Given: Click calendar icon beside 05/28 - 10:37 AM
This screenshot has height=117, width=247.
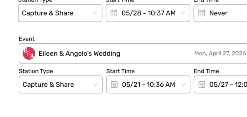Looking at the screenshot, I should pos(114,13).
